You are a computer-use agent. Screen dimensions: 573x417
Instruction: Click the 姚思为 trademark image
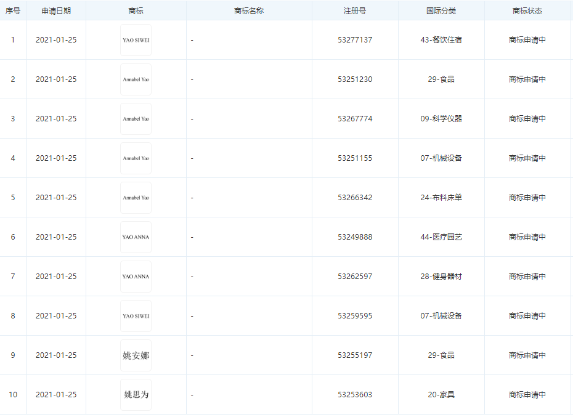pyautogui.click(x=136, y=395)
